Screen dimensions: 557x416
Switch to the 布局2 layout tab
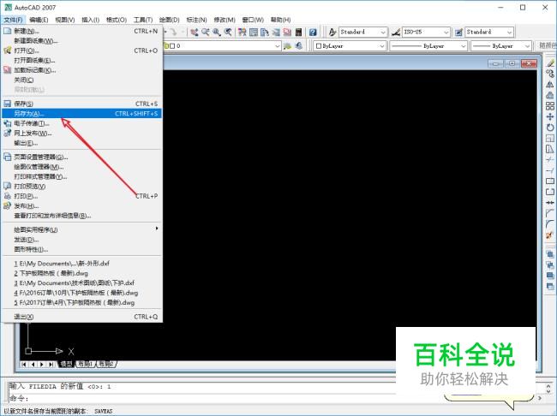point(105,364)
